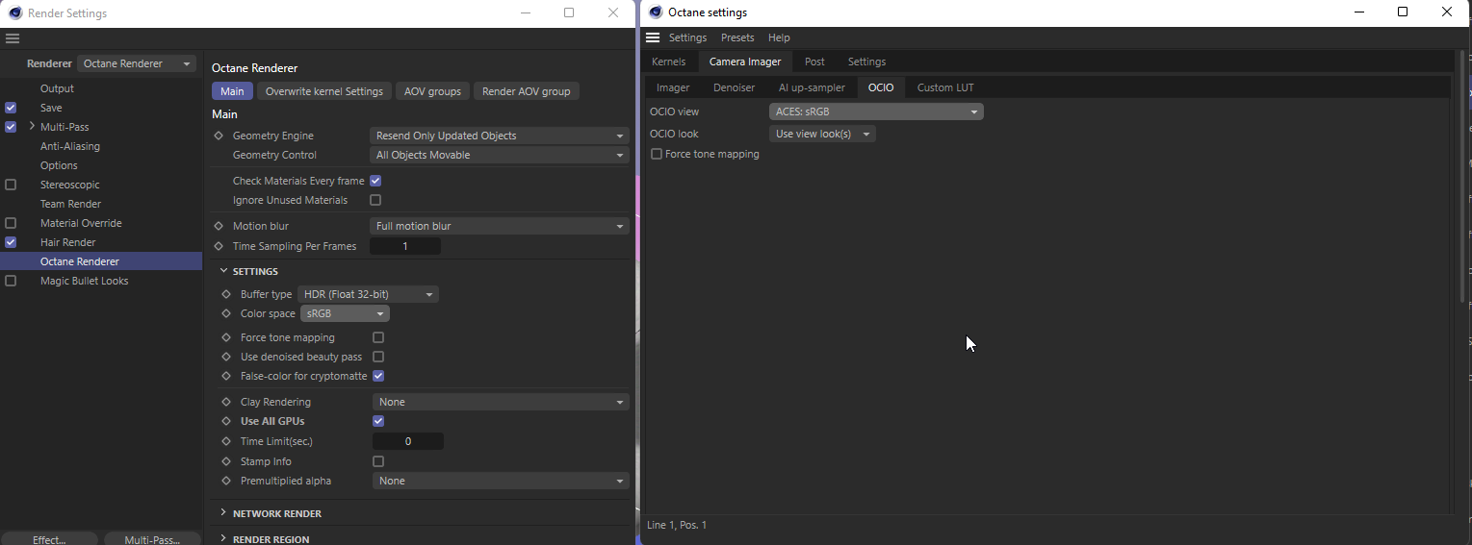Toggle the Stereoscopic checkbox in sidebar
Image resolution: width=1472 pixels, height=545 pixels.
tap(11, 185)
